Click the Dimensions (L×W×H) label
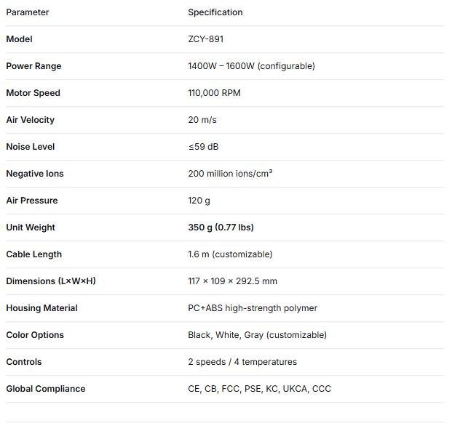 tap(51, 281)
